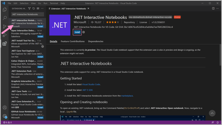Install .NET Core Tools extension
222x125 pixels.
(40, 97)
